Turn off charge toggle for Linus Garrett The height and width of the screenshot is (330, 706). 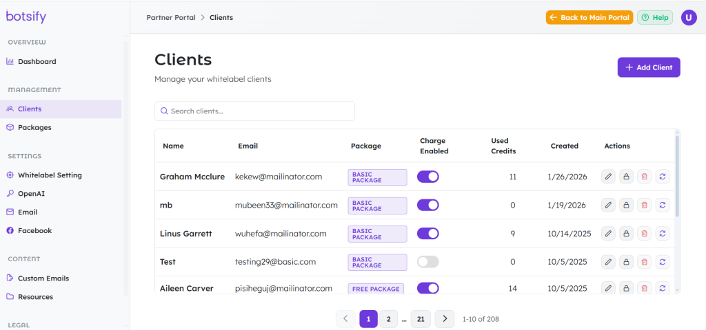tap(427, 234)
